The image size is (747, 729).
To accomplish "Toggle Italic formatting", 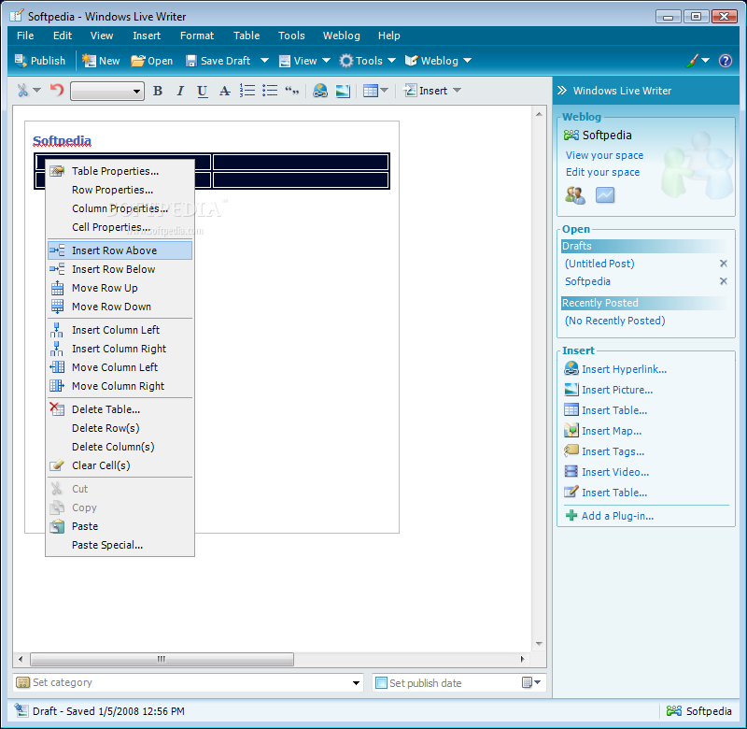I will click(x=180, y=91).
